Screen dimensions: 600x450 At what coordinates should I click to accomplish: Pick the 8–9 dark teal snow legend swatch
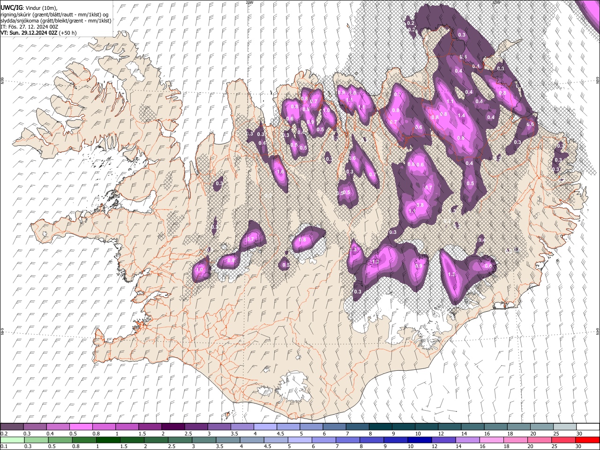381,427
